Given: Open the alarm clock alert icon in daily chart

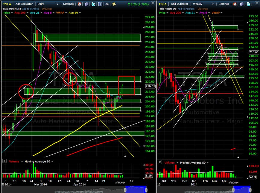Looking at the screenshot, I should coord(79,4).
